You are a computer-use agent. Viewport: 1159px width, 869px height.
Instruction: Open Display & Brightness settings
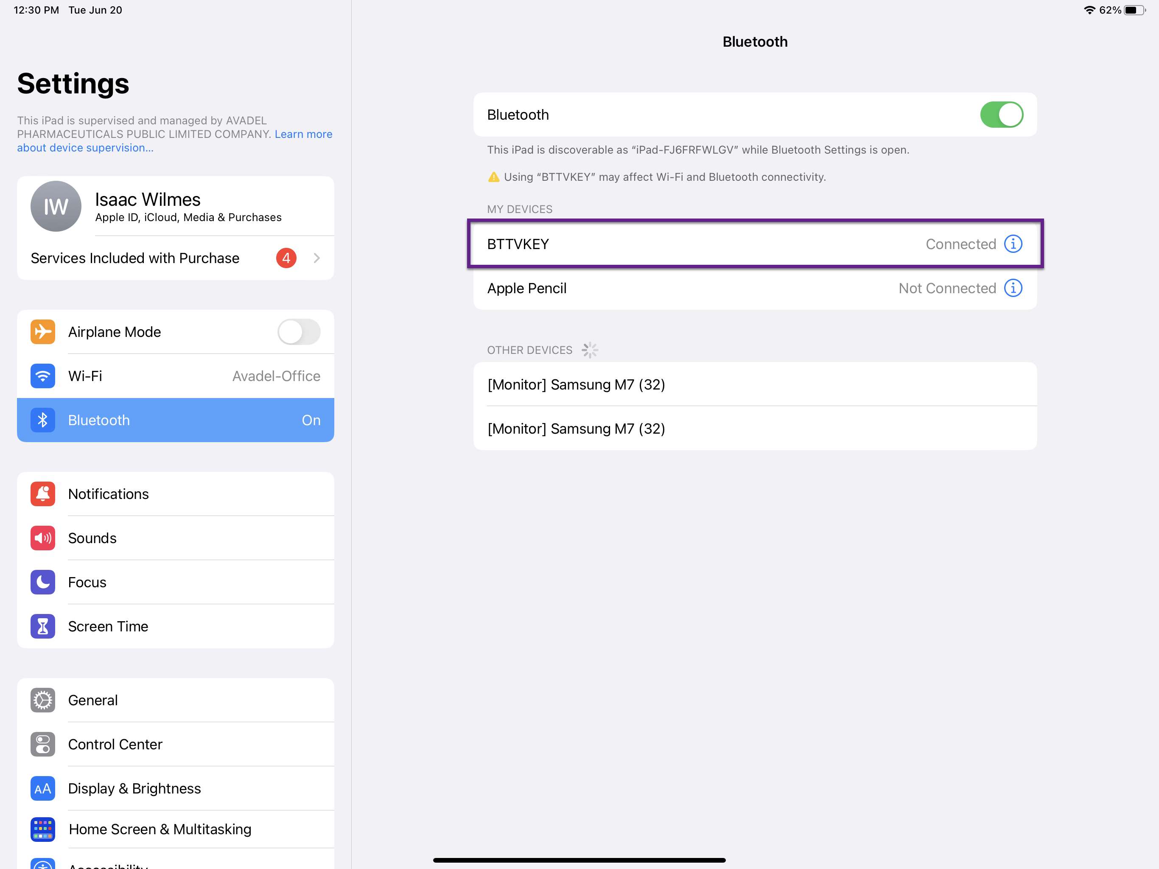click(176, 788)
